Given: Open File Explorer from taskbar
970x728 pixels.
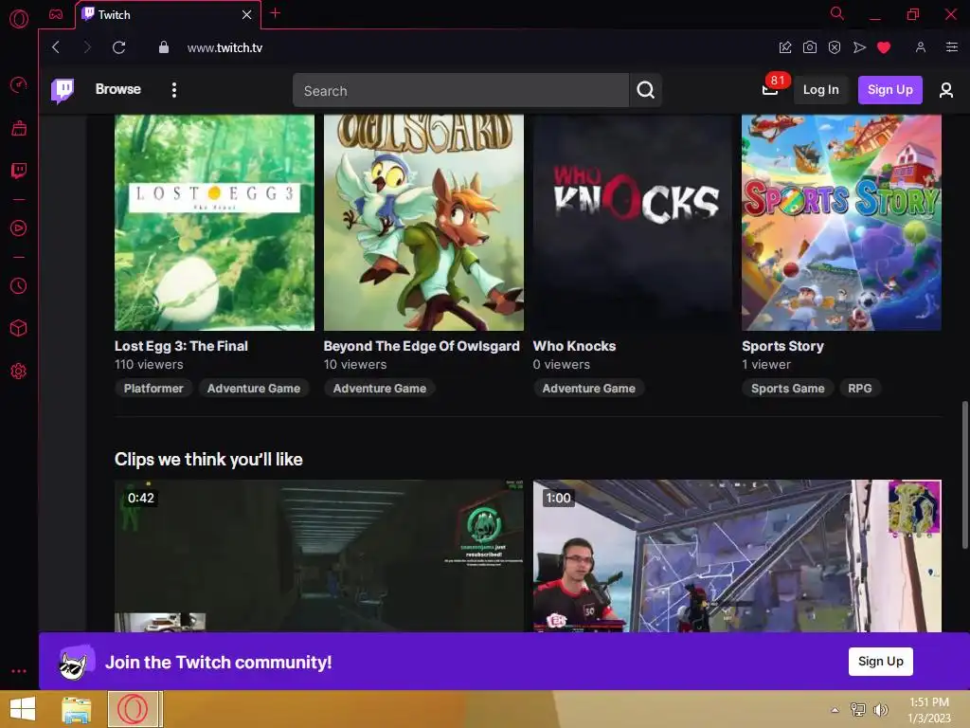Looking at the screenshot, I should pos(77,709).
